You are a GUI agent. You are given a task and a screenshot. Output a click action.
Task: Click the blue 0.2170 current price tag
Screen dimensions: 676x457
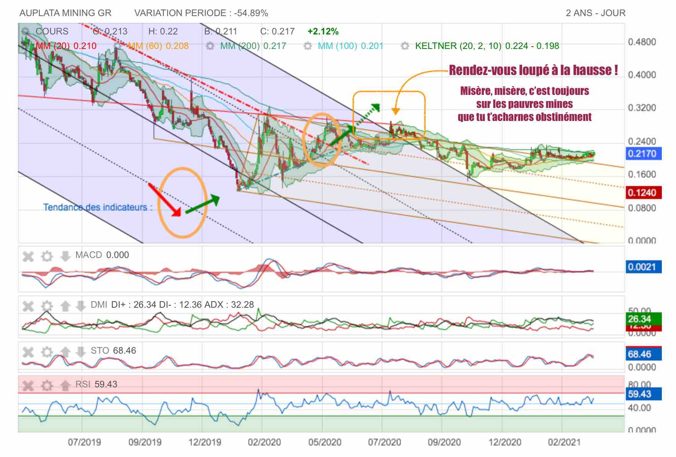coord(643,154)
